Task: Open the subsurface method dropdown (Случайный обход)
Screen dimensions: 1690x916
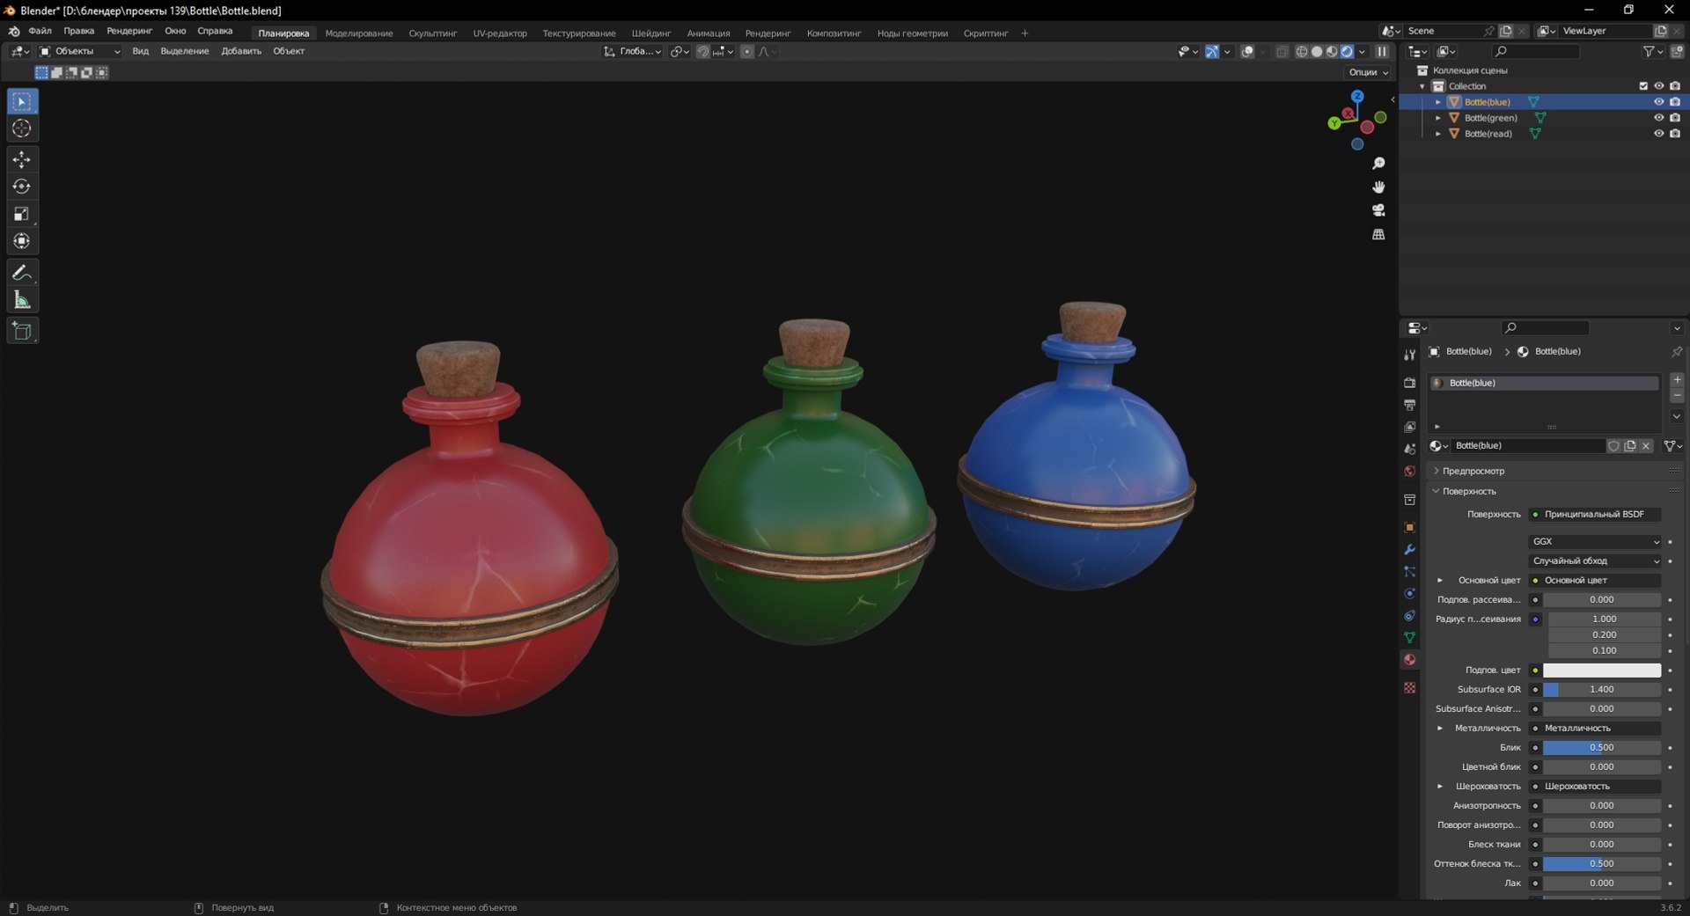Action: click(1596, 561)
